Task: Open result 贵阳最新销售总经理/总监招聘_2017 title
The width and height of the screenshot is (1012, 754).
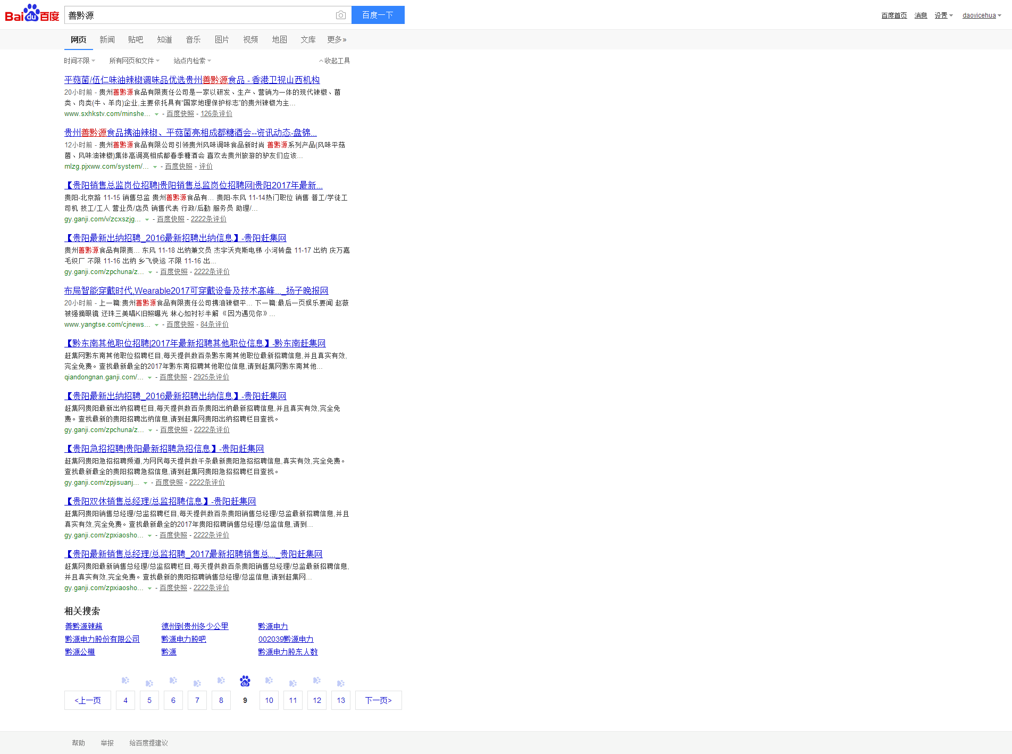Action: (194, 554)
